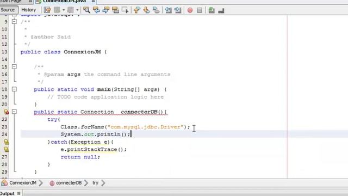
Task: Click the Forward navigation icon
Action: click(70, 10)
